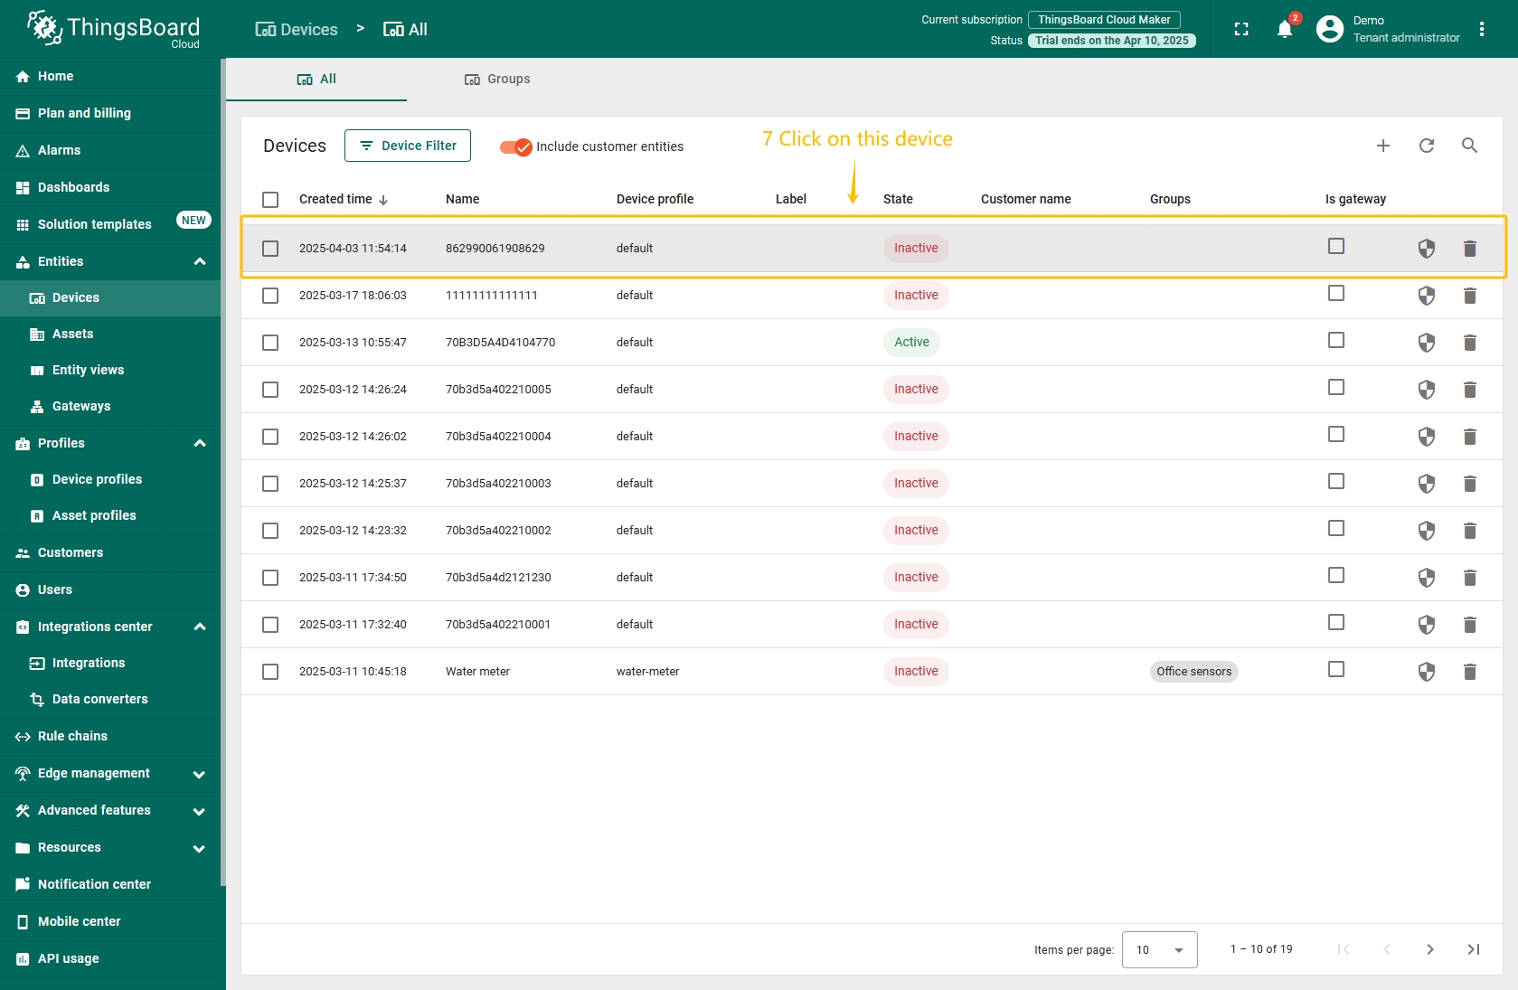Image resolution: width=1518 pixels, height=990 pixels.
Task: Check the select-all devices checkbox
Action: 270,200
